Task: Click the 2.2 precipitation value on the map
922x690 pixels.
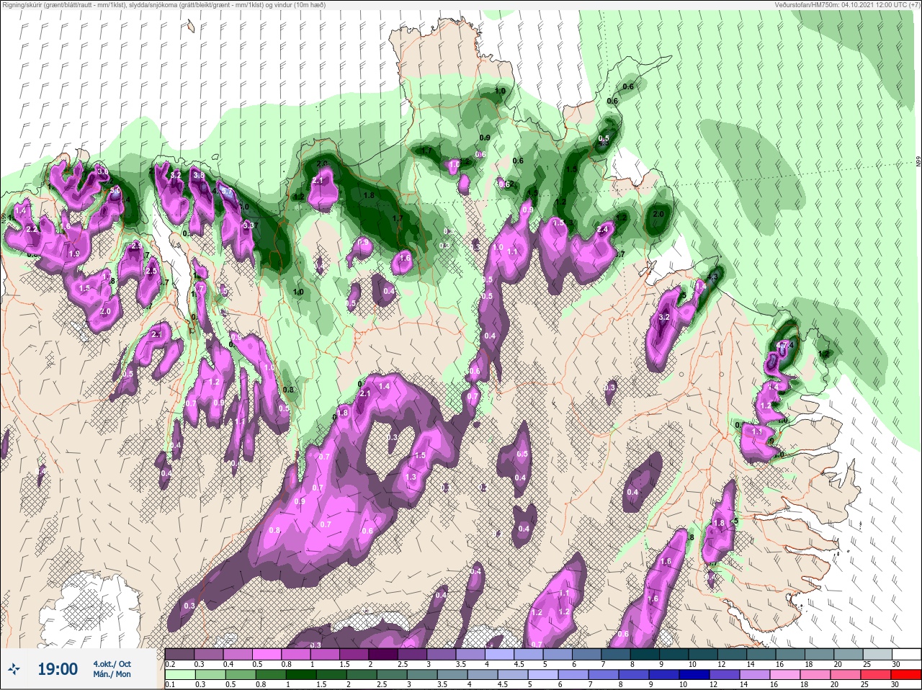Action: 32,229
